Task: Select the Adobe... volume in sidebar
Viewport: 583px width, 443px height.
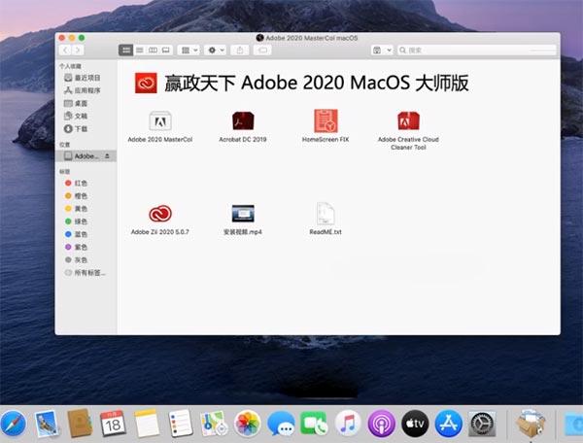Action: [86, 156]
